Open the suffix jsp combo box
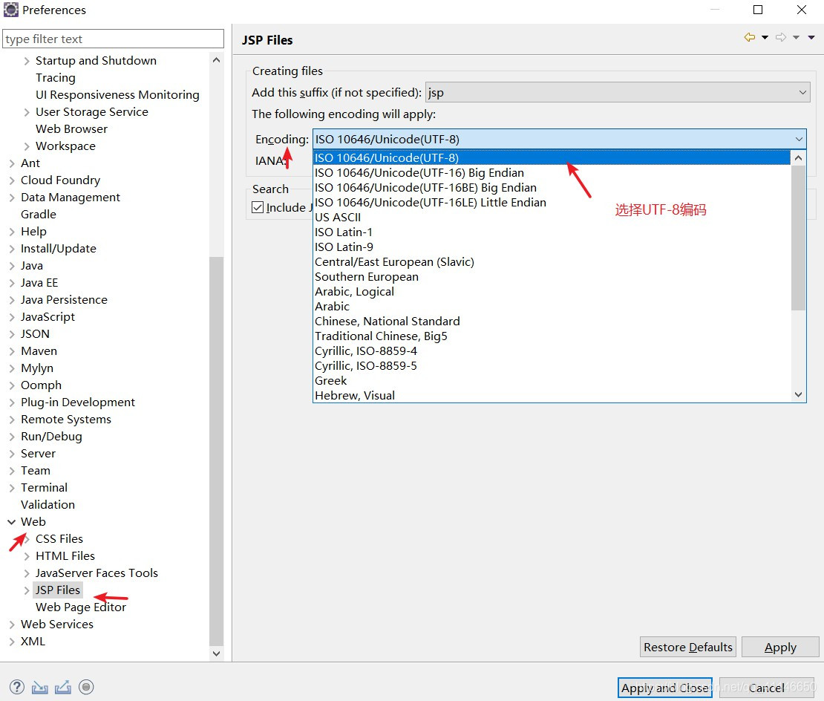Screen dimensions: 824x701 pyautogui.click(x=618, y=93)
